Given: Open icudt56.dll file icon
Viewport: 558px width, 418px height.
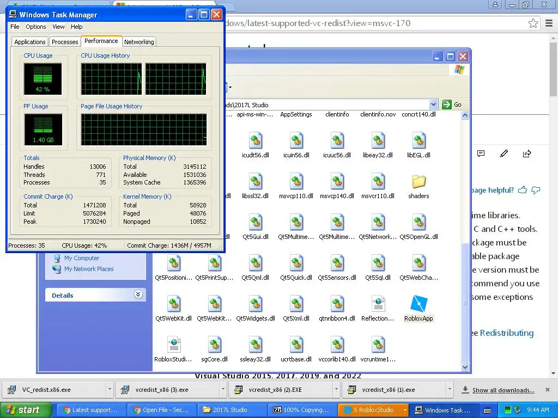Looking at the screenshot, I should pos(256,141).
